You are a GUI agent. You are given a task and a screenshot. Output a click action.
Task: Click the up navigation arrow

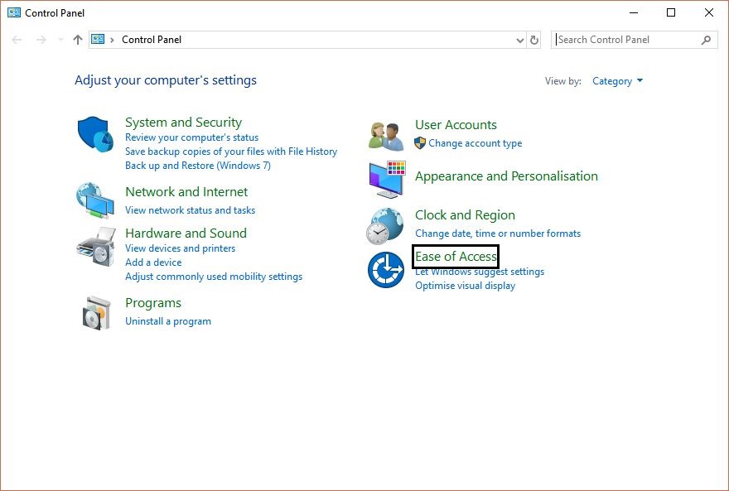tap(77, 39)
